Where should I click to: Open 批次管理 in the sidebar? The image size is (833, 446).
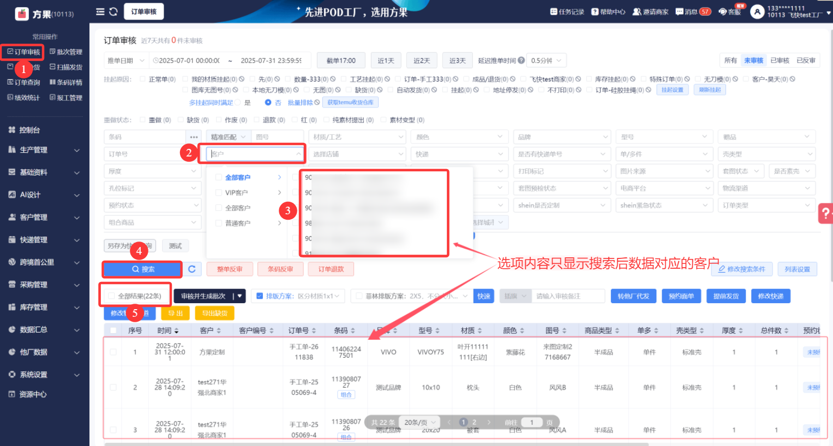[66, 52]
